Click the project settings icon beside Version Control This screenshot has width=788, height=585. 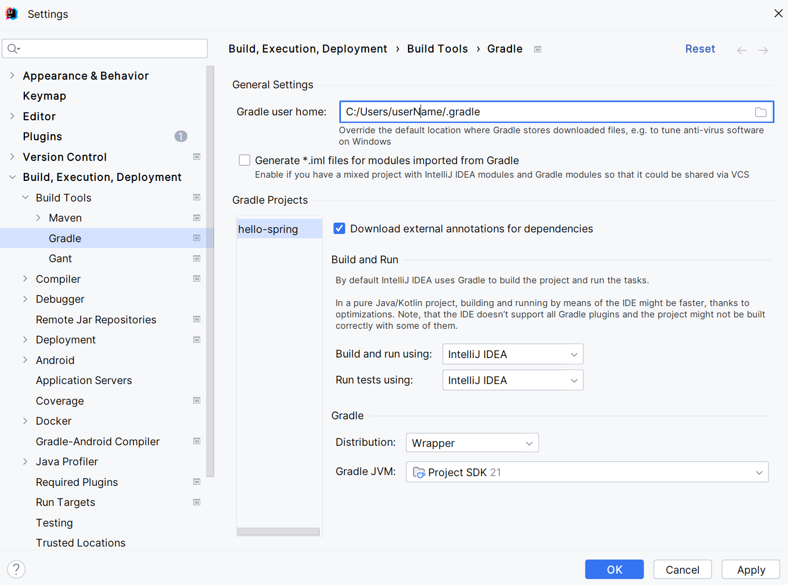[197, 157]
